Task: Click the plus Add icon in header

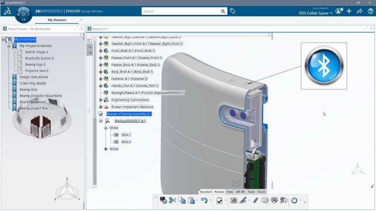Action: click(349, 11)
